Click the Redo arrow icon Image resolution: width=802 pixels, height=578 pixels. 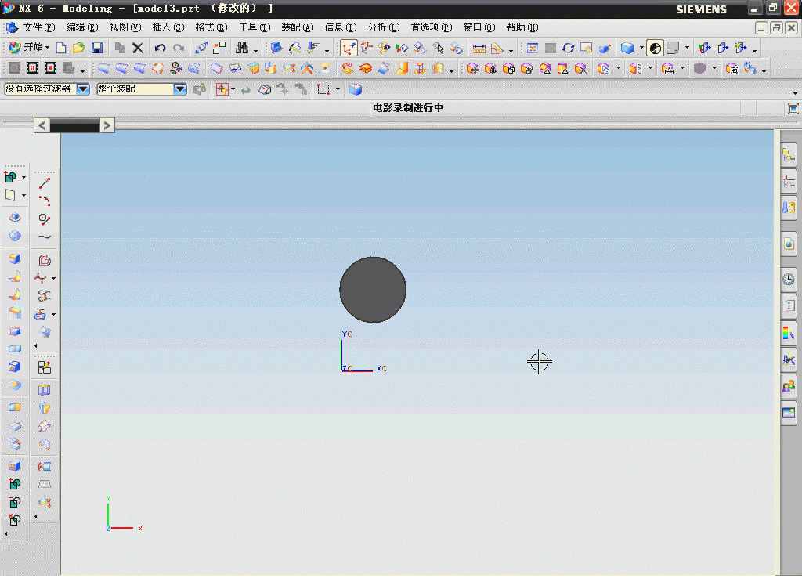[178, 48]
